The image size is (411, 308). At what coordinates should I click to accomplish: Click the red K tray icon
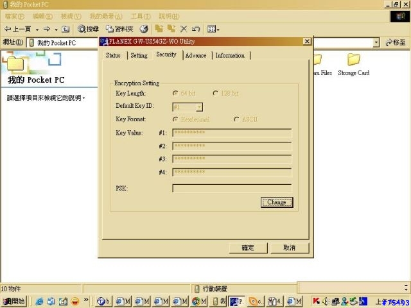[x=317, y=301]
